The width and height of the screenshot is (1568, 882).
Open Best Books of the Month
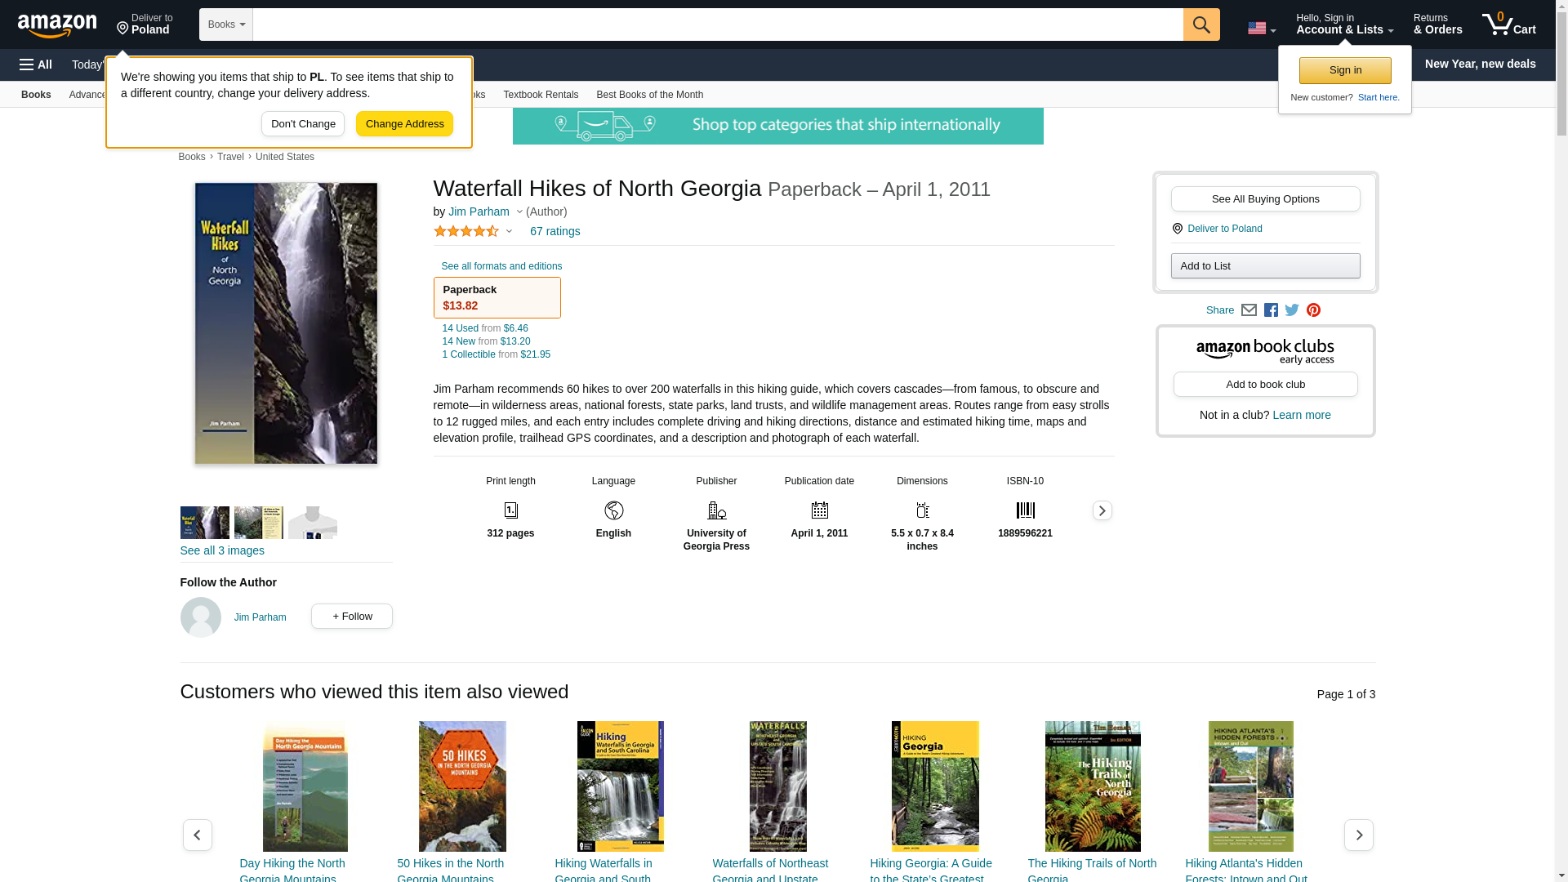coord(649,95)
